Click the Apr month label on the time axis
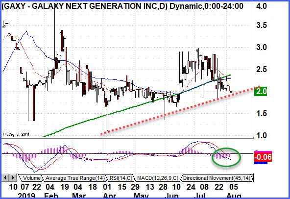 [x=109, y=196]
